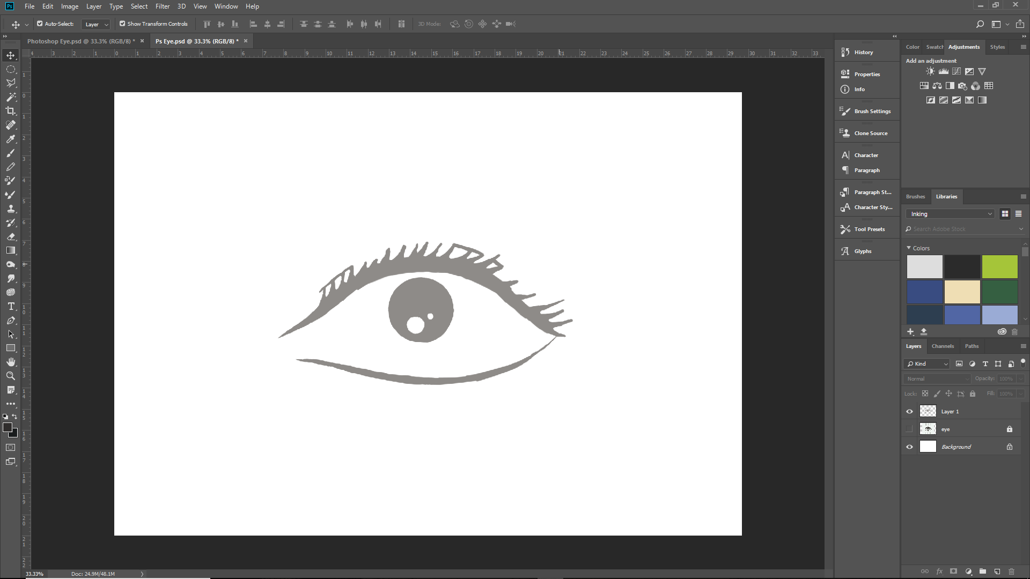1030x579 pixels.
Task: Toggle the Auto-Select checkbox
Action: click(x=40, y=24)
